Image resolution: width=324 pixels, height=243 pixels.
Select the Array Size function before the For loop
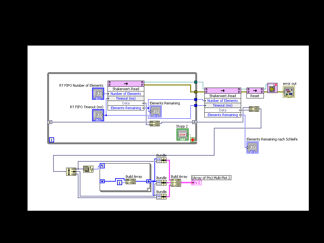point(88,169)
